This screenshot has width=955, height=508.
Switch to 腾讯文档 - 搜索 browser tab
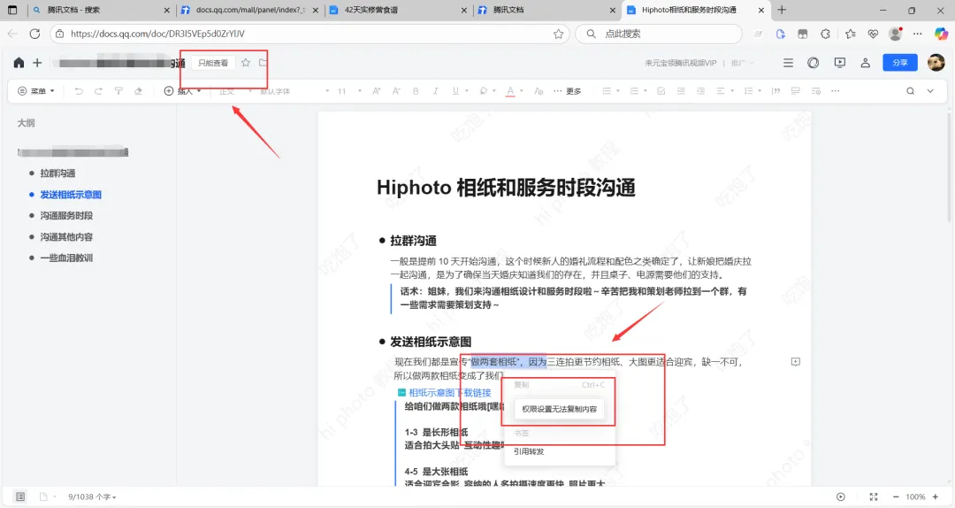pyautogui.click(x=101, y=10)
